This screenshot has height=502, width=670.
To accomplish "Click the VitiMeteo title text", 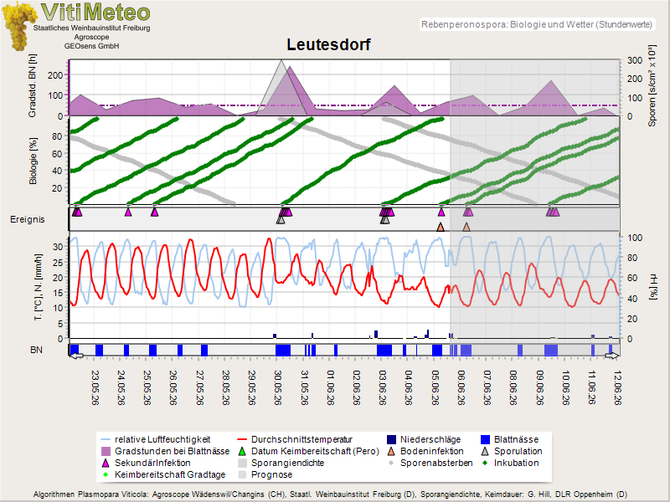I will point(95,13).
